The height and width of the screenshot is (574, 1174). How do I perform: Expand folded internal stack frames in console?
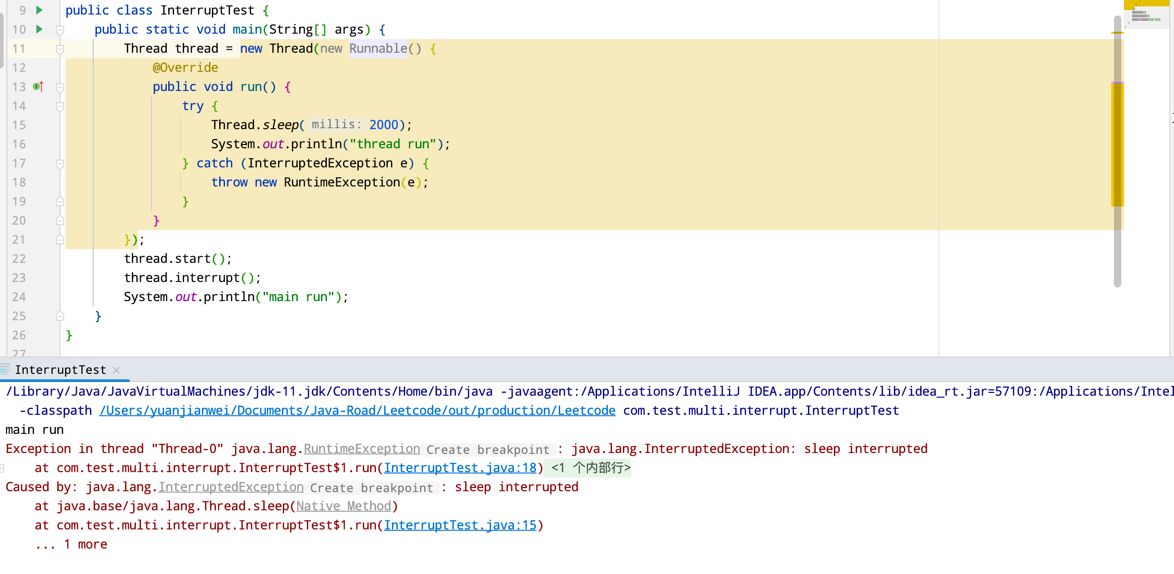tap(2, 468)
